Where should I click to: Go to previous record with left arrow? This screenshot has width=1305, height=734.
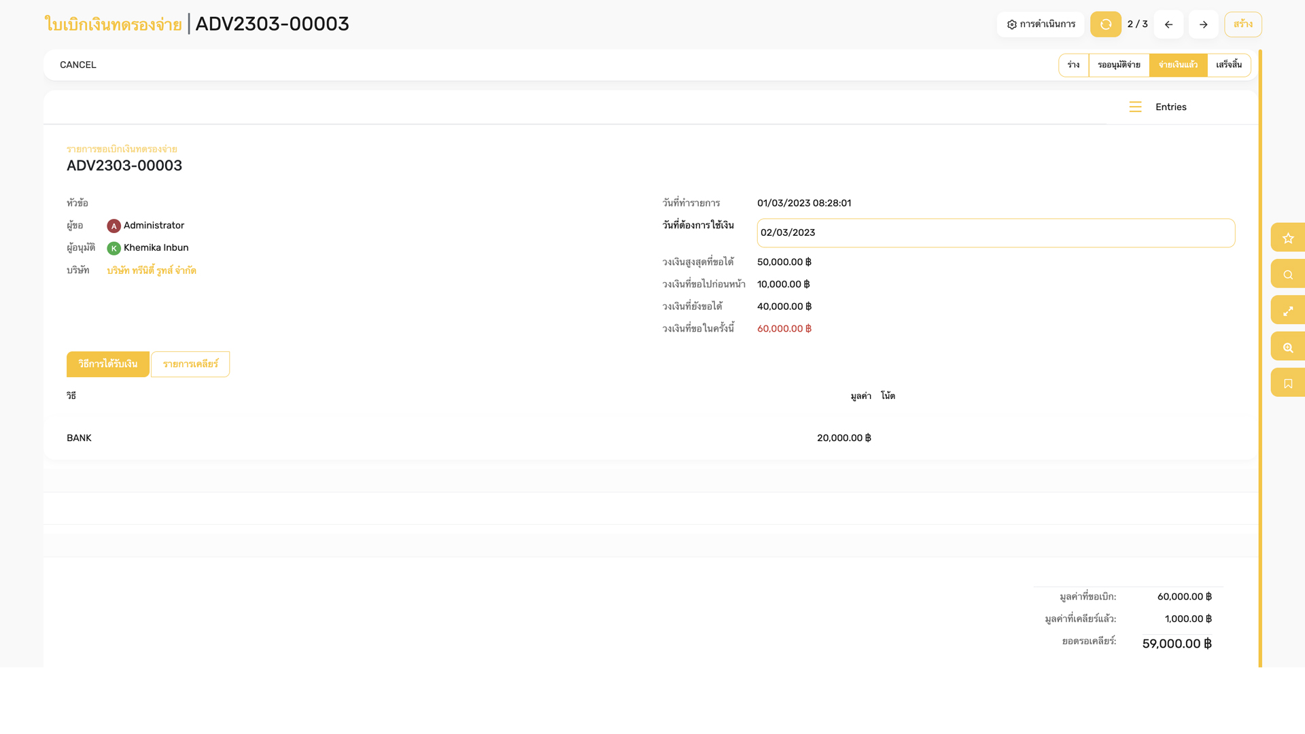[1168, 24]
